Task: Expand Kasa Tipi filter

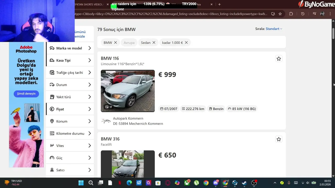Action: point(70,60)
